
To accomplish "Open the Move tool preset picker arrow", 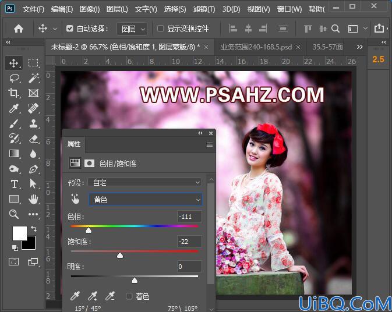I will [55, 29].
